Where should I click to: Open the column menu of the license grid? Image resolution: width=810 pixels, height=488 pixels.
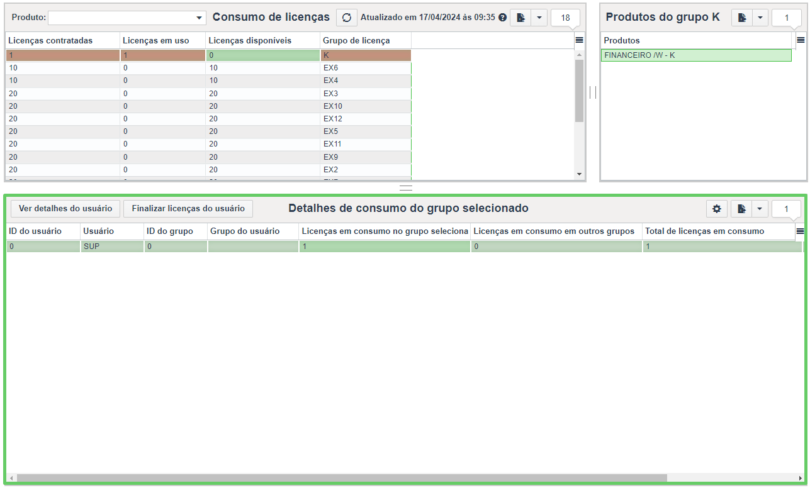580,40
